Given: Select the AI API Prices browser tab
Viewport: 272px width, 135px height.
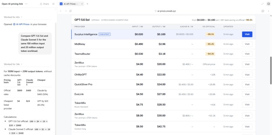Looking at the screenshot, I should (x=71, y=4).
